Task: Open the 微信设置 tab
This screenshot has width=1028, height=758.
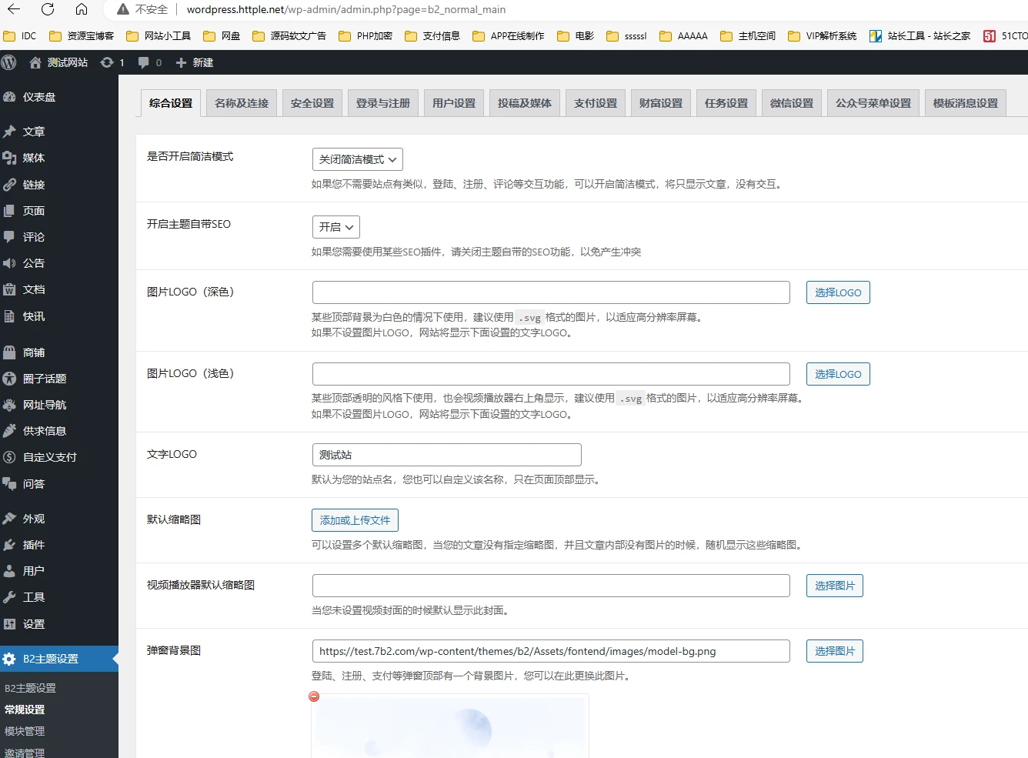Action: tap(791, 103)
